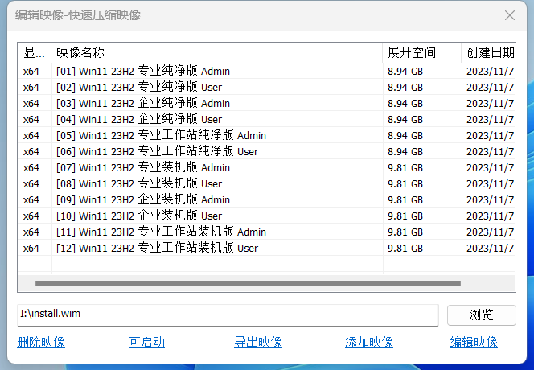Click the 9.81 GB cell in row [12]
The width and height of the screenshot is (534, 370).
click(x=405, y=249)
